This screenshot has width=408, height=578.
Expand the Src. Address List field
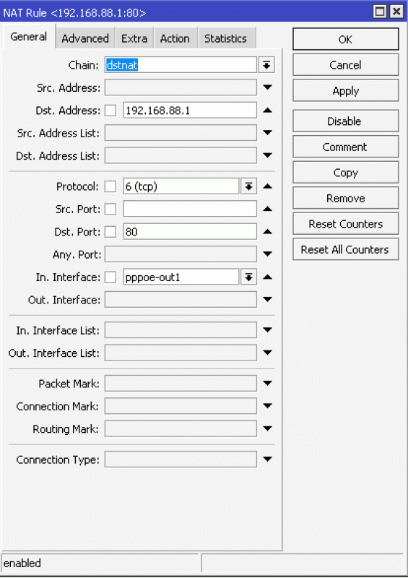pos(268,132)
